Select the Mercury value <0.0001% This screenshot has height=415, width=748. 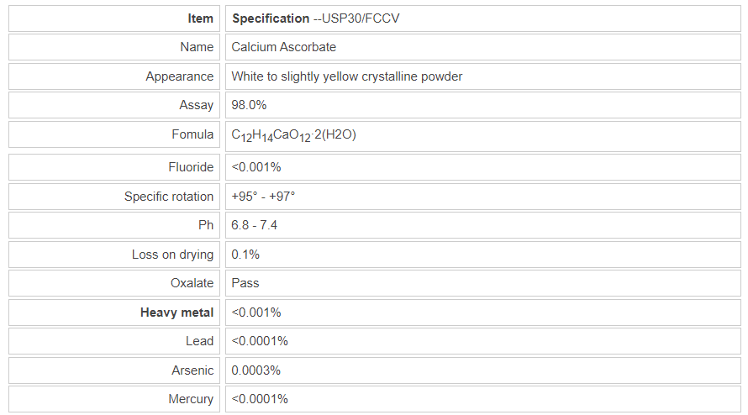[260, 399]
